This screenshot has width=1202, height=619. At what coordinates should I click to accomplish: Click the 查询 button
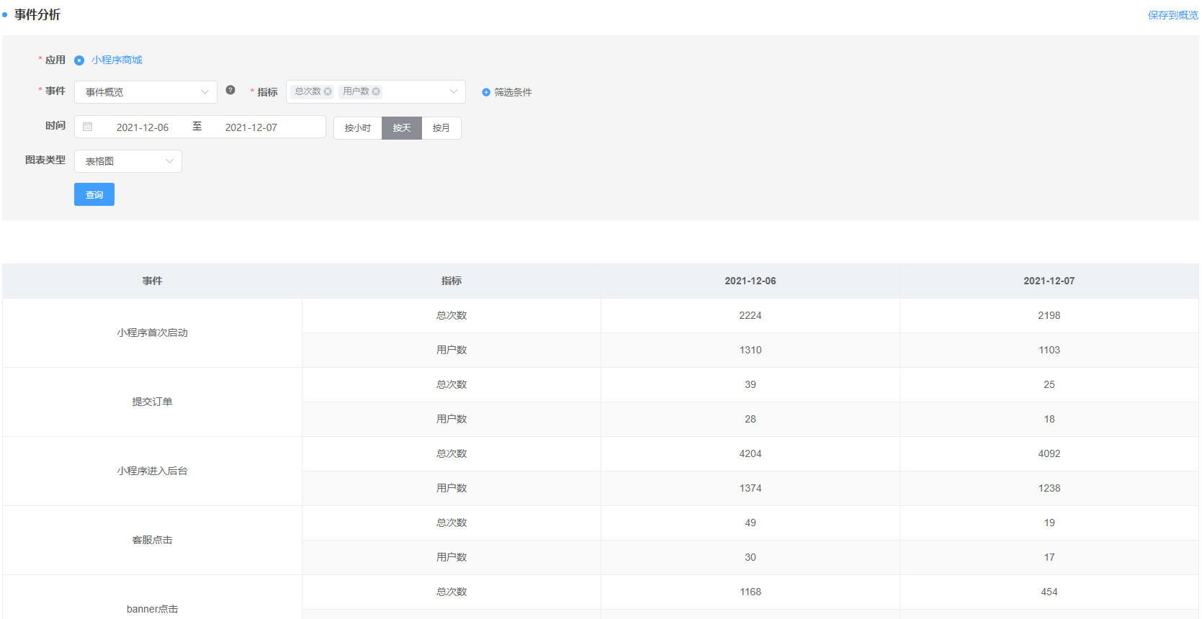tap(94, 194)
